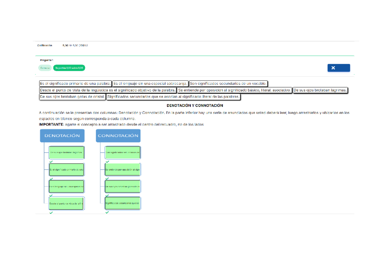Click the 'De sus ojos brotaban lágrimas.' choice at top

point(320,90)
